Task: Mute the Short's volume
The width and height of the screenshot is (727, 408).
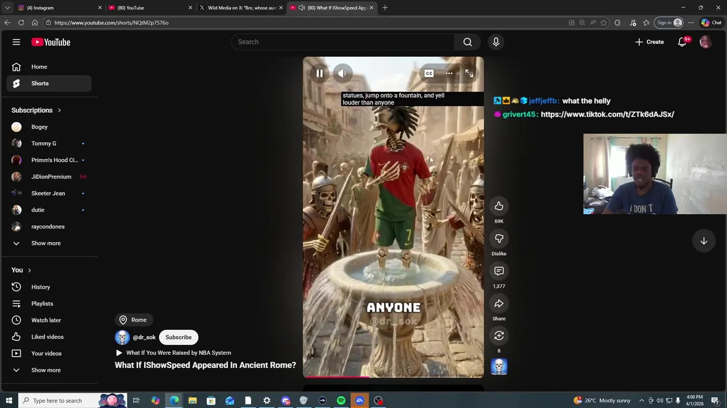Action: 342,73
